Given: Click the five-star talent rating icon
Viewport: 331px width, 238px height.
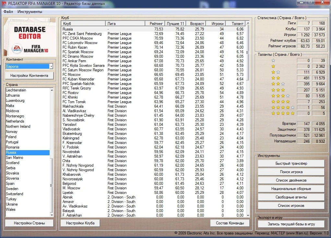Looking at the screenshot, I should click(283, 113).
